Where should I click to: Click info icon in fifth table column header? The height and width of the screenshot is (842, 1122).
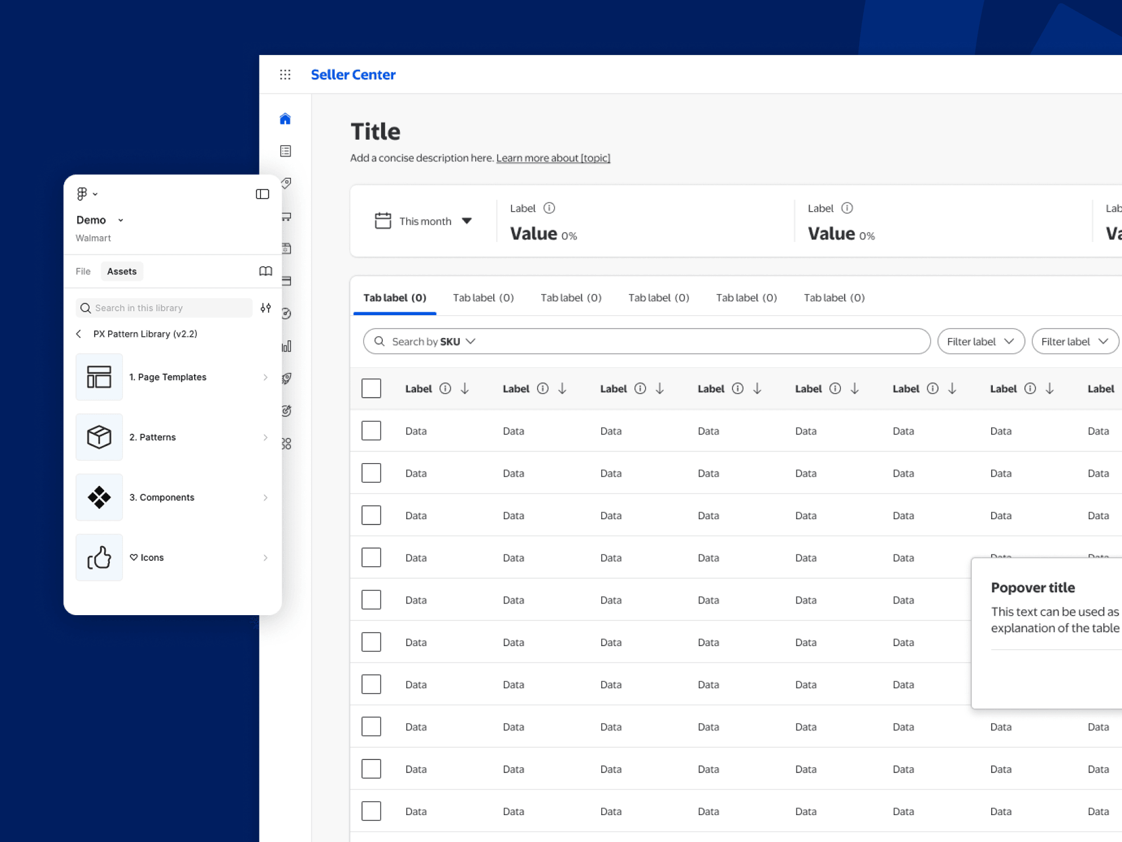(x=836, y=388)
